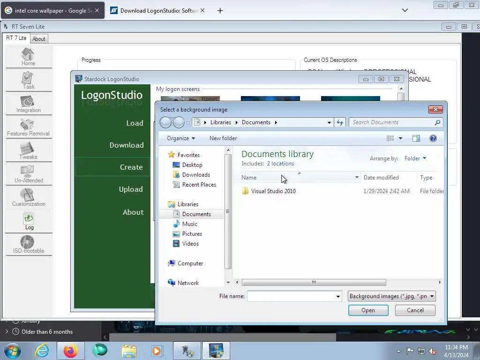
Task: Click the Windows Start orb
Action: (13, 351)
